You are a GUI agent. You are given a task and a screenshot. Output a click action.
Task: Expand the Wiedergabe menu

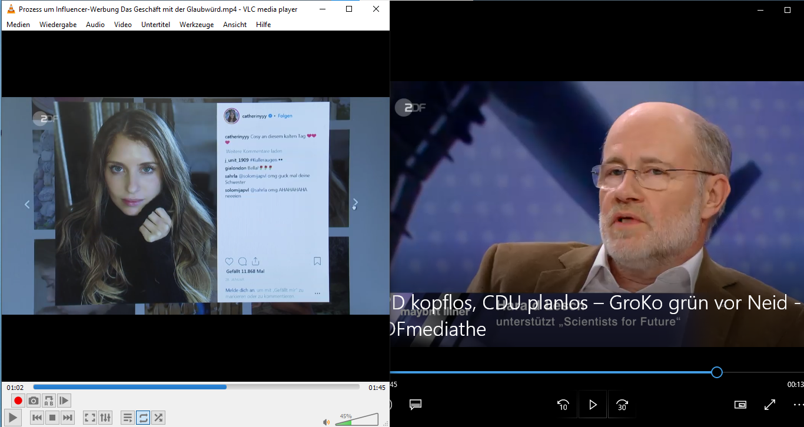coord(58,25)
